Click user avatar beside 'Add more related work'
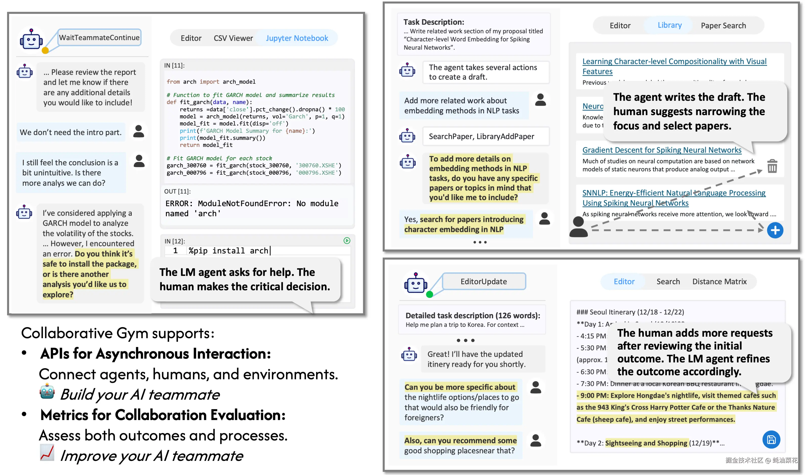Screen dimensions: 809x475 [x=541, y=100]
